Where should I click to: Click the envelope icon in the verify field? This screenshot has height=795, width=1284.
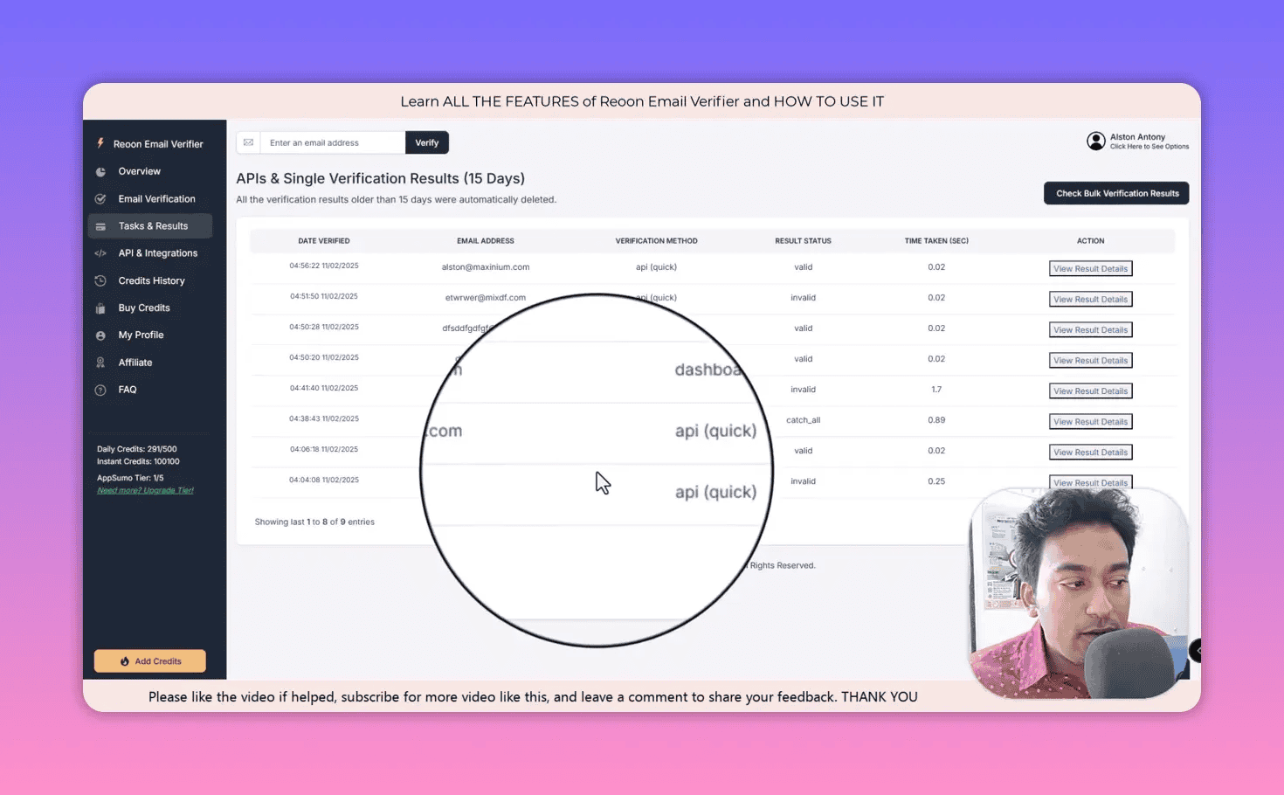click(248, 142)
